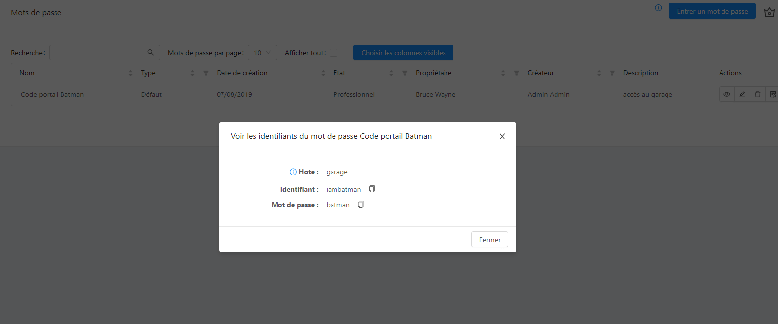This screenshot has height=324, width=778.
Task: Click the Admin Admin creator cell
Action: pyautogui.click(x=549, y=94)
